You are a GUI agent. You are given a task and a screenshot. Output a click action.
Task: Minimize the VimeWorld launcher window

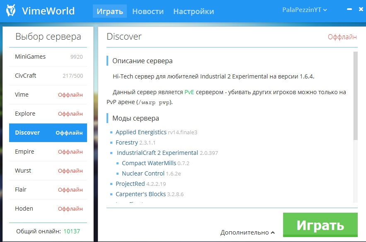click(x=349, y=9)
